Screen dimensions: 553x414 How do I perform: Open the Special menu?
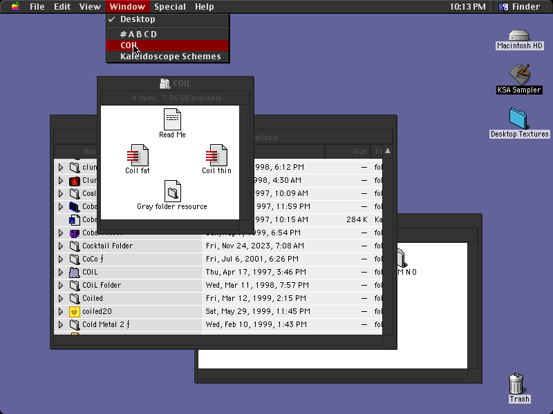tap(169, 7)
